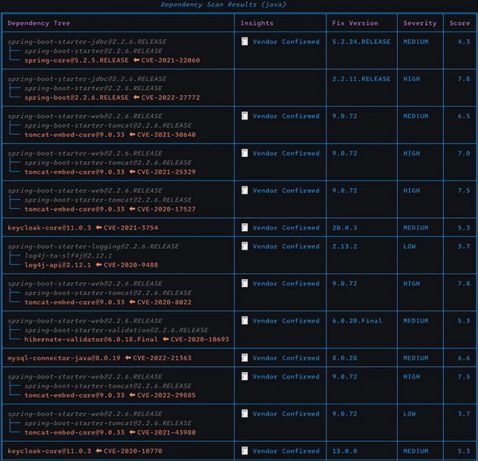
Task: Click the document icon in the CVE-2021-25329 row
Action: pos(244,153)
